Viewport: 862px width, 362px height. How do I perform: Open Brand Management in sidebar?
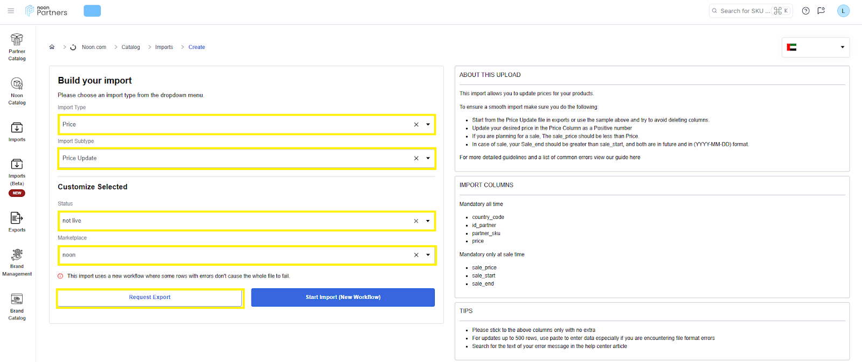point(17,262)
